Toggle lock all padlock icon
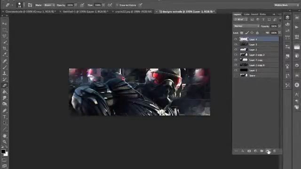301x169 pixels. (257, 33)
